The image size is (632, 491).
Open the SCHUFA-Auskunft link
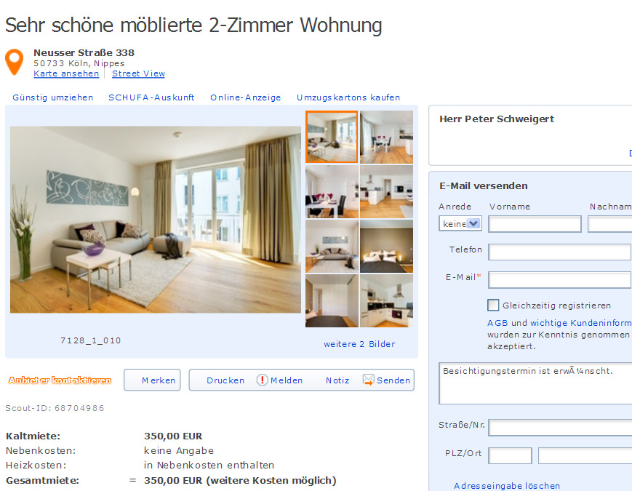coord(151,97)
